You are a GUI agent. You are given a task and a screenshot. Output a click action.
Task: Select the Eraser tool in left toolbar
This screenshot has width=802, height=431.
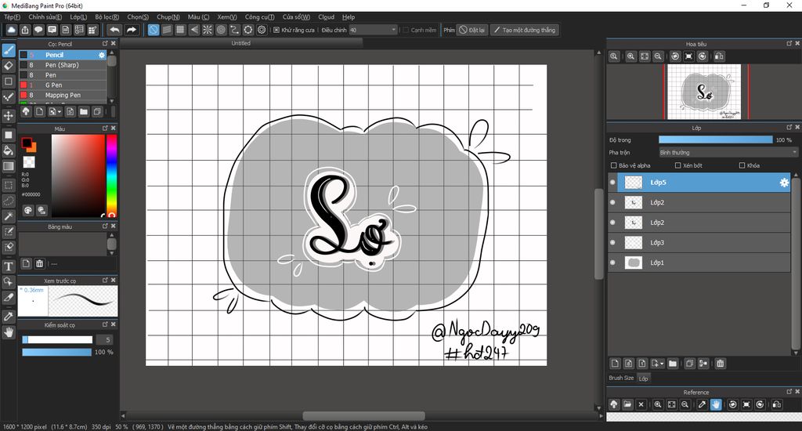coord(8,66)
